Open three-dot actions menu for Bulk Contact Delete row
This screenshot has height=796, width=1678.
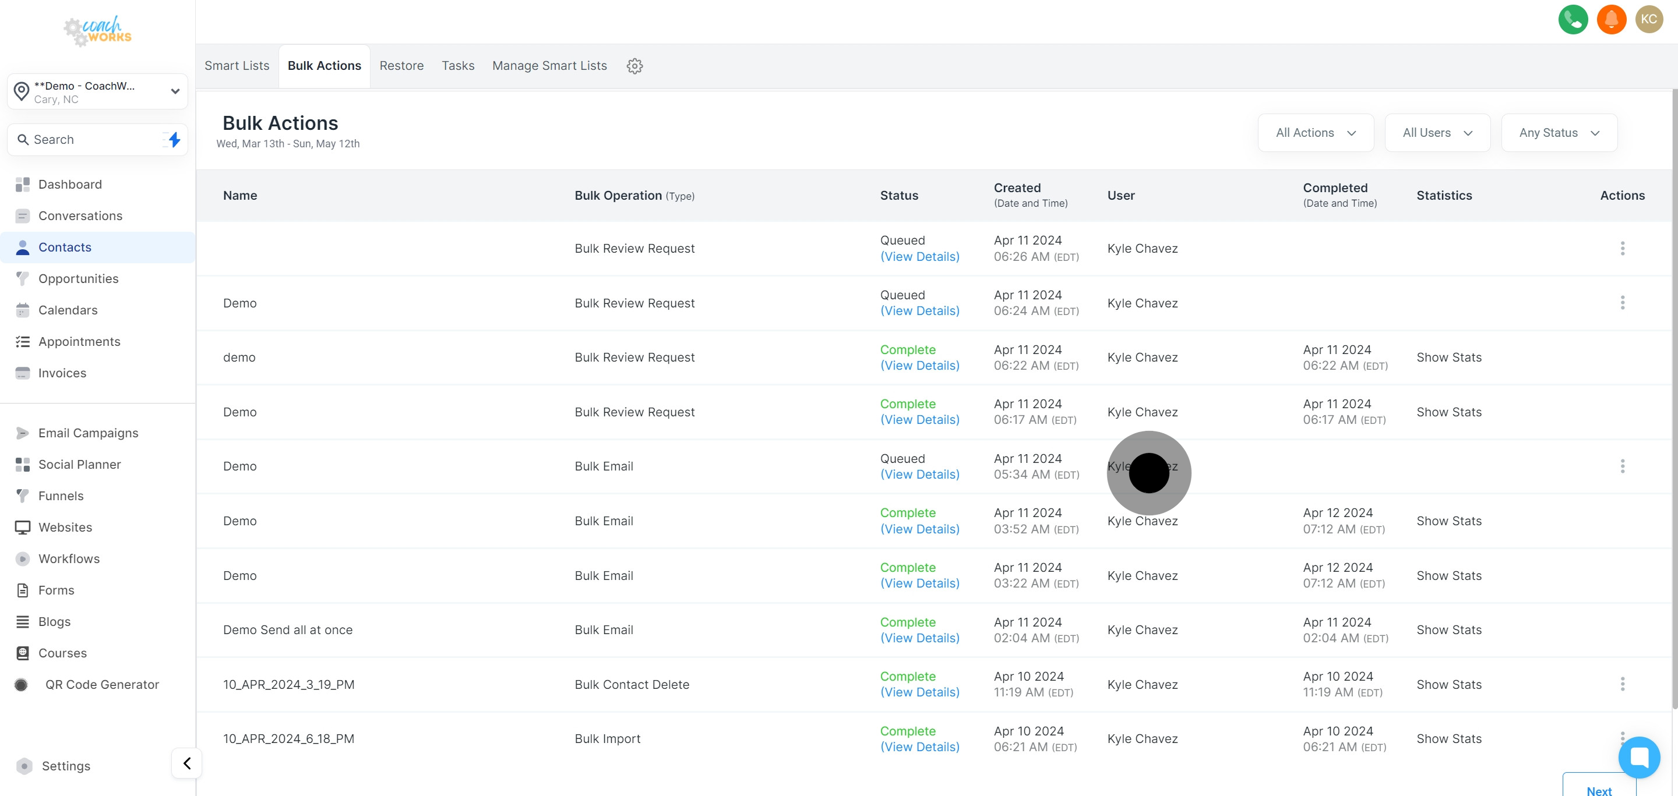point(1622,684)
